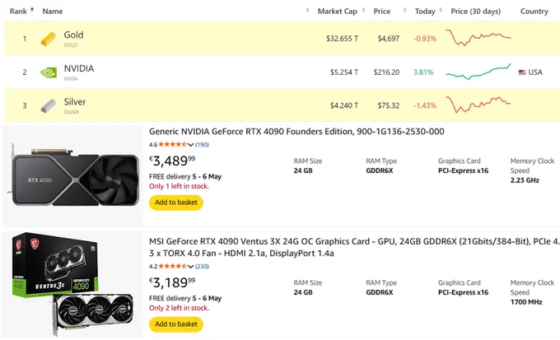Open the 230 reviews link
This screenshot has width=560, height=340.
[x=202, y=267]
